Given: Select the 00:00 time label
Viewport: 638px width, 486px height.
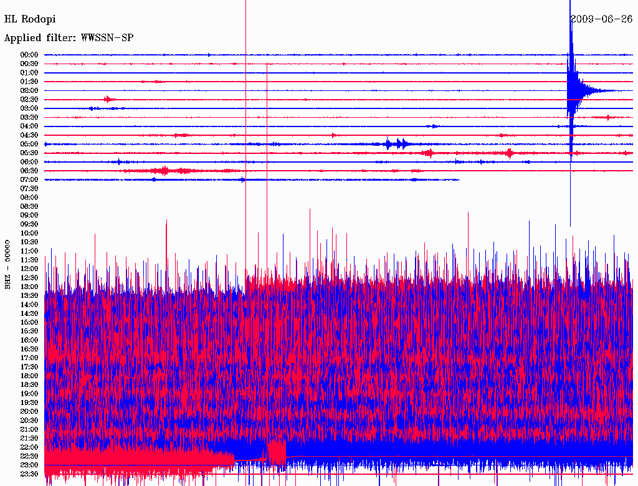Looking at the screenshot, I should click(29, 55).
